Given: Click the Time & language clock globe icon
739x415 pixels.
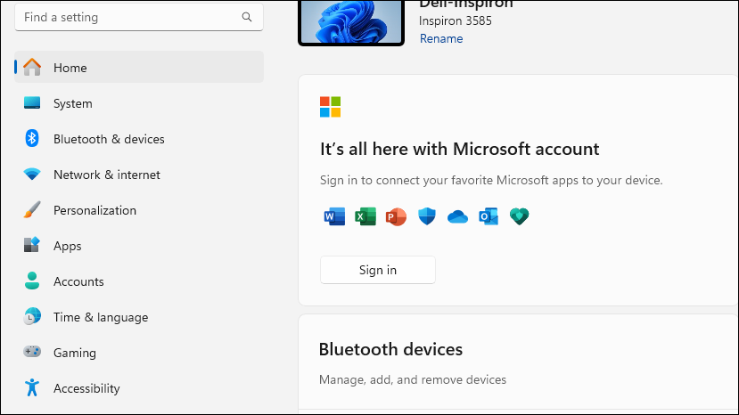Looking at the screenshot, I should 32,316.
